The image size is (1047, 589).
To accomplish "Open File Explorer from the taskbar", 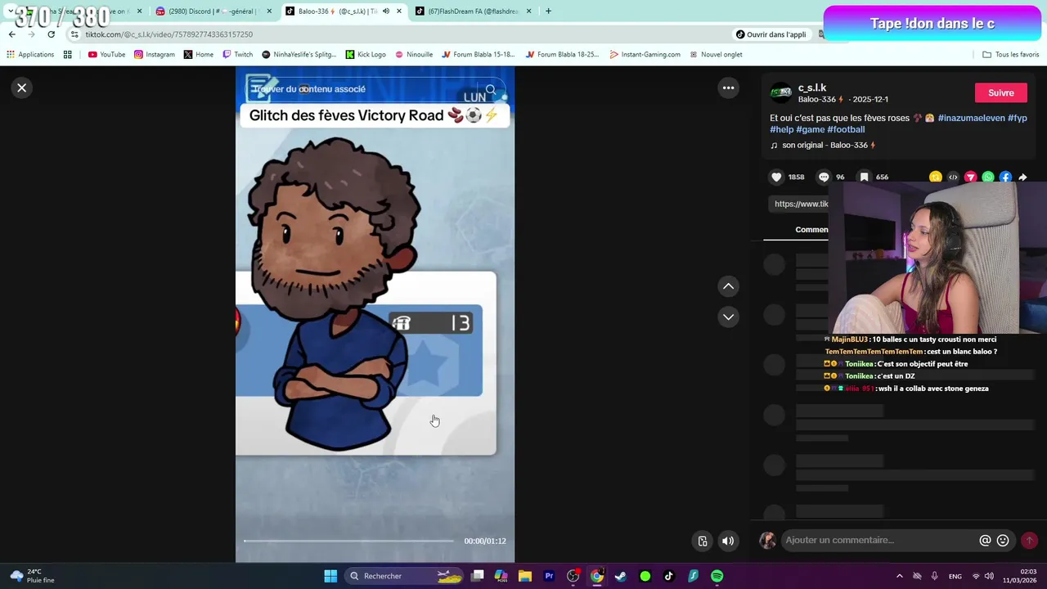I will coord(525,576).
